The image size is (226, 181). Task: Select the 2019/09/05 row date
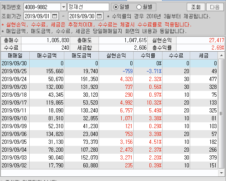pyautogui.click(x=14, y=142)
